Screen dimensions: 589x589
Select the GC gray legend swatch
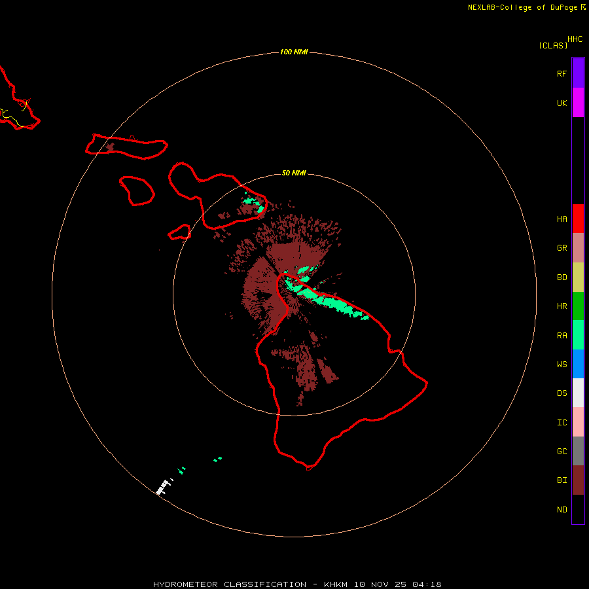coord(578,451)
